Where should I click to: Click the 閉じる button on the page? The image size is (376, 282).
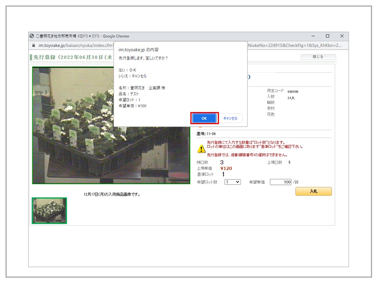(318, 57)
